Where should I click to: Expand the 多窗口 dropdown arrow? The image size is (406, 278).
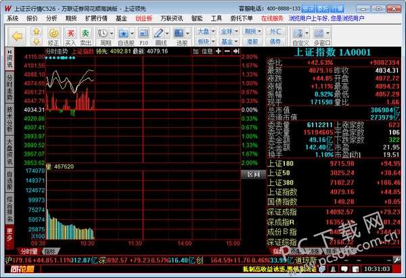328,33
